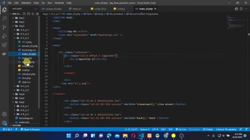
Task: Open File Explorer from taskbar
Action: coord(125,136)
